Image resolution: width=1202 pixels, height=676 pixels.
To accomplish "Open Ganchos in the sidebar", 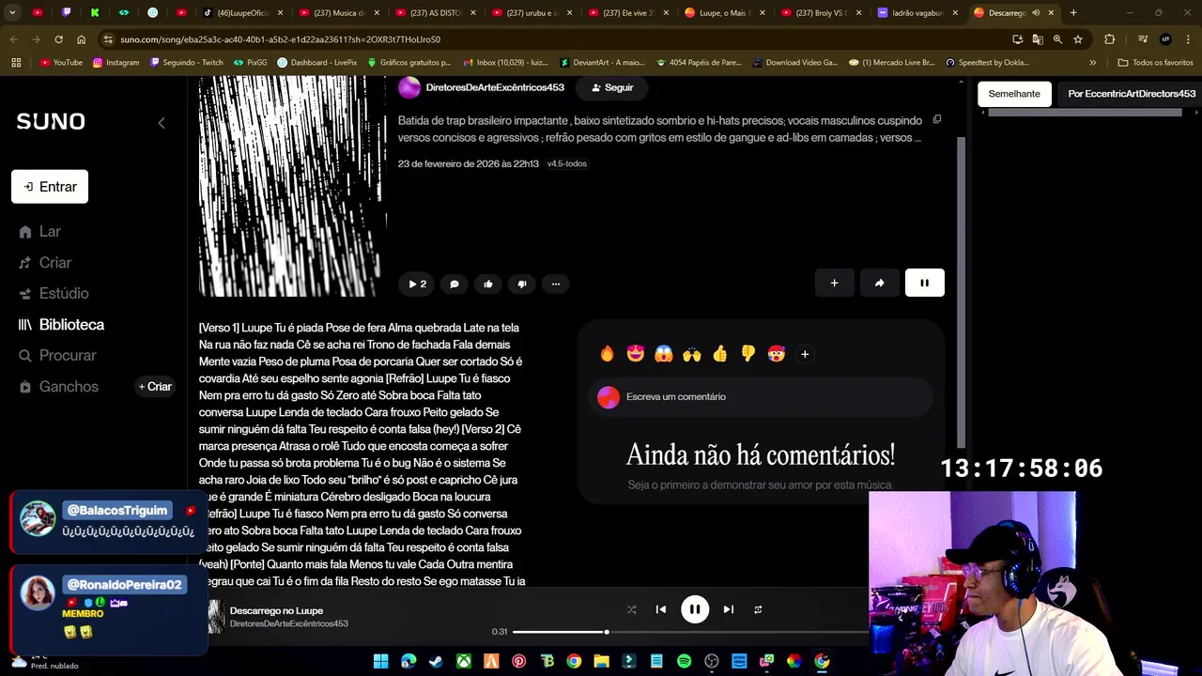I will point(58,387).
